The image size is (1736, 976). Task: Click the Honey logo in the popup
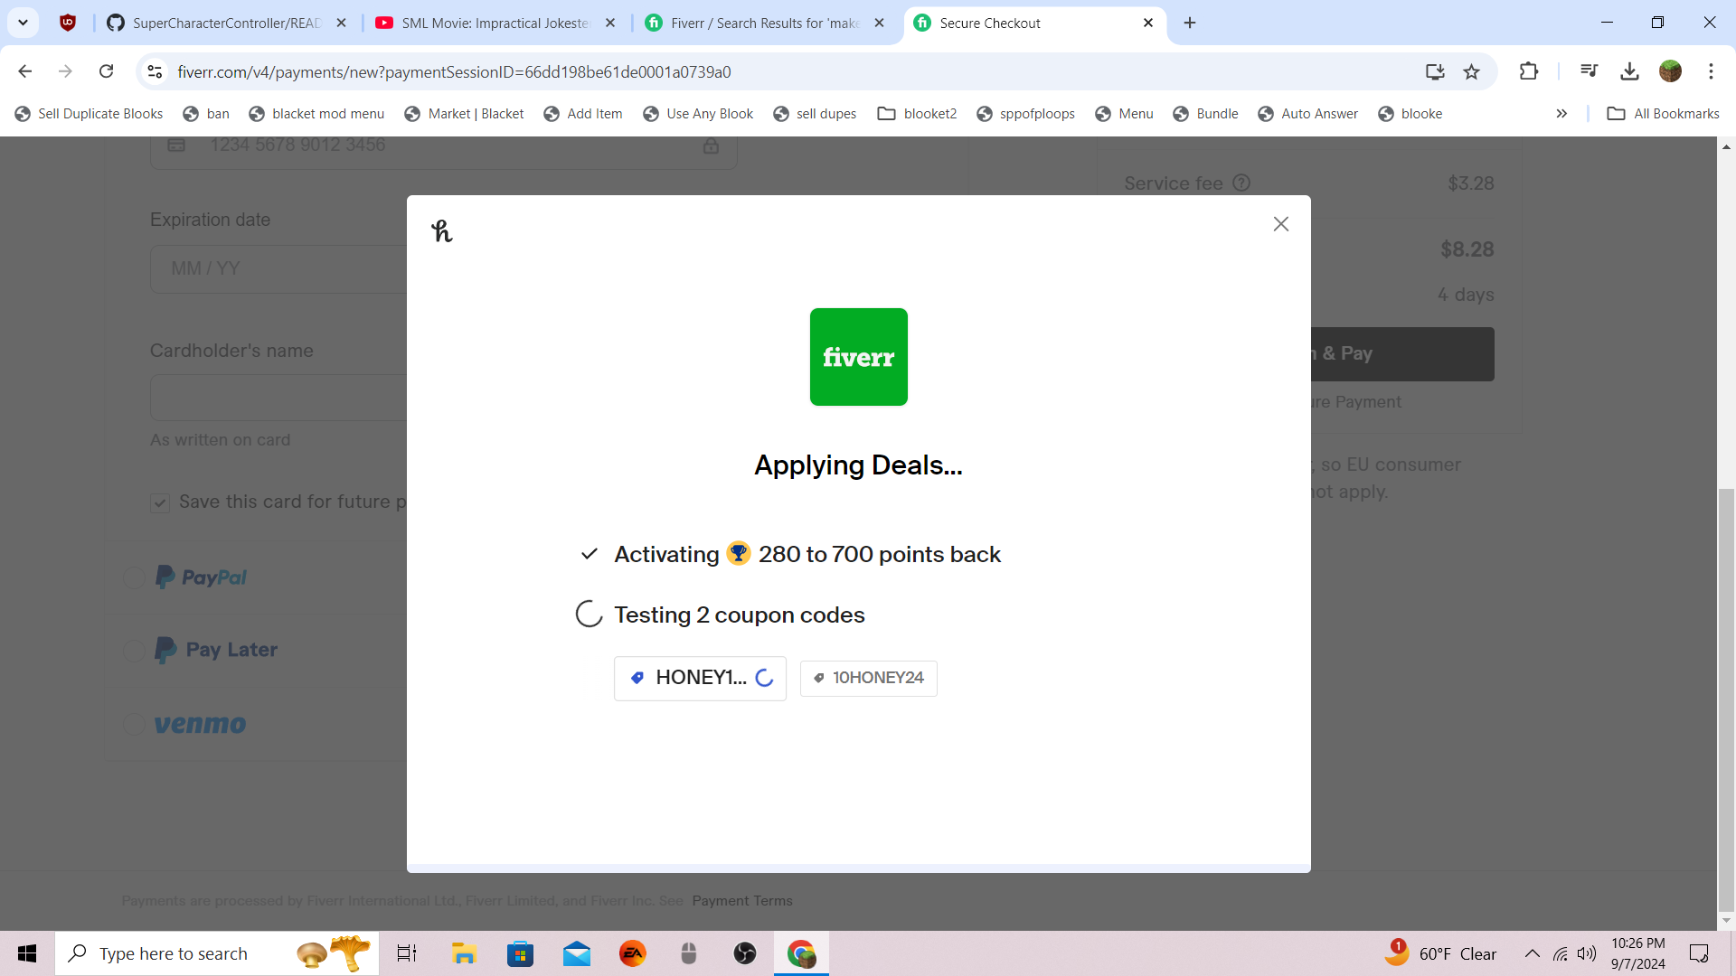point(441,231)
